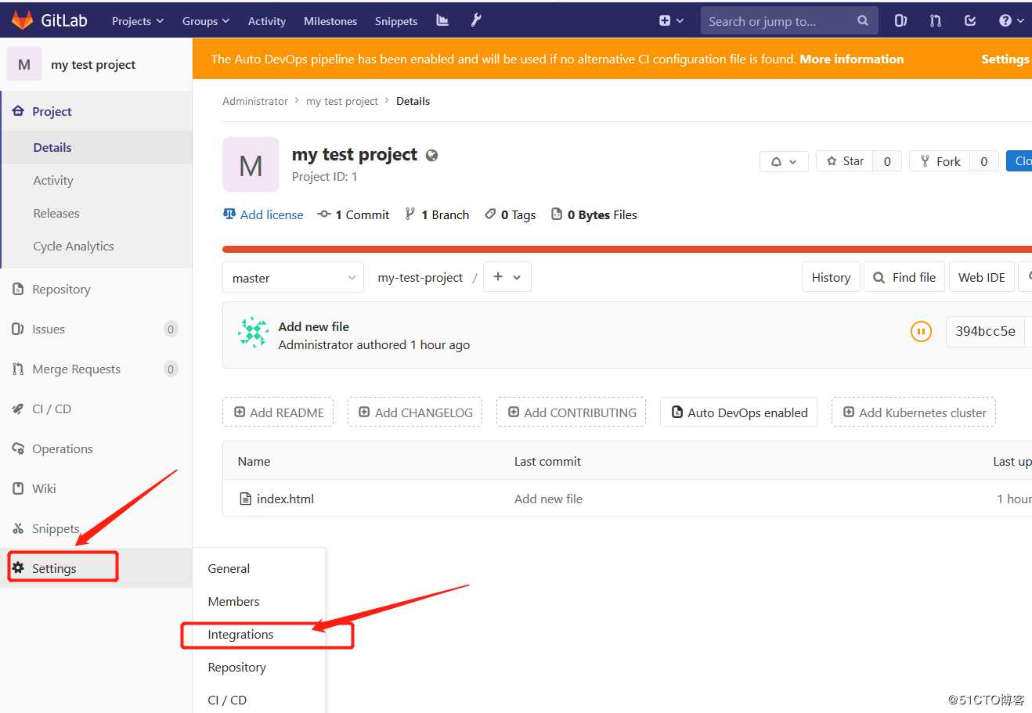The image size is (1032, 713).
Task: Click Add CONTRIBUTING button
Action: click(572, 412)
